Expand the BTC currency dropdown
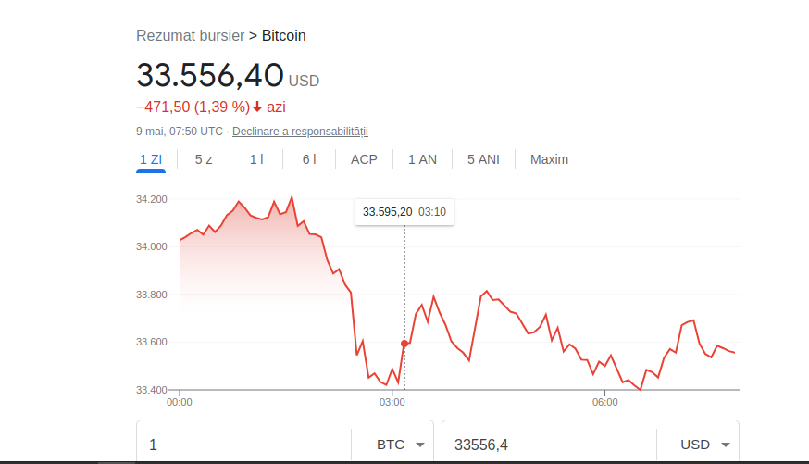This screenshot has height=464, width=809. click(401, 445)
